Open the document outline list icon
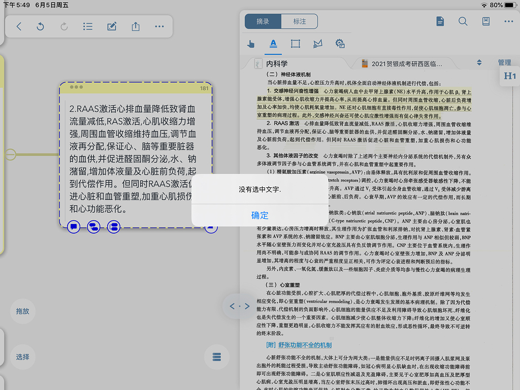This screenshot has height=390, width=520. 87,26
